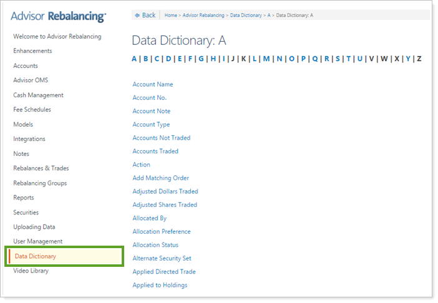Click the Home breadcrumb link

[x=170, y=15]
